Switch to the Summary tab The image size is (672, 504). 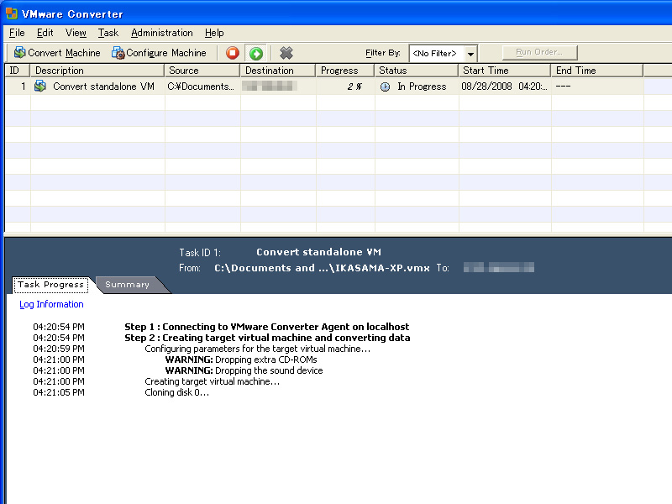[x=128, y=285]
